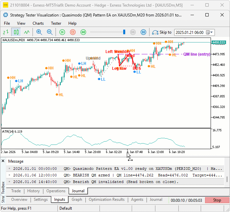Switch to the Operations tab
This screenshot has width=230, height=212.
point(56,191)
